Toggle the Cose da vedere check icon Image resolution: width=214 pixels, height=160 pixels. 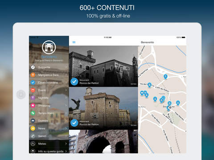coord(33,83)
